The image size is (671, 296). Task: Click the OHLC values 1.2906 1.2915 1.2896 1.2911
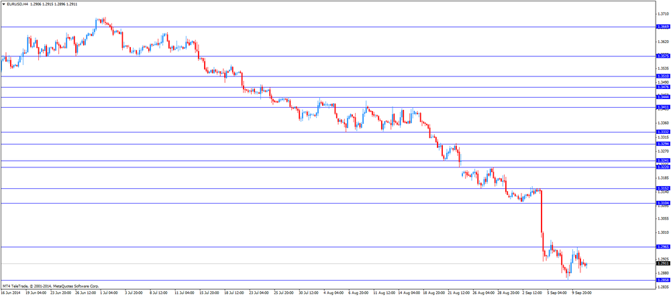[x=52, y=3]
